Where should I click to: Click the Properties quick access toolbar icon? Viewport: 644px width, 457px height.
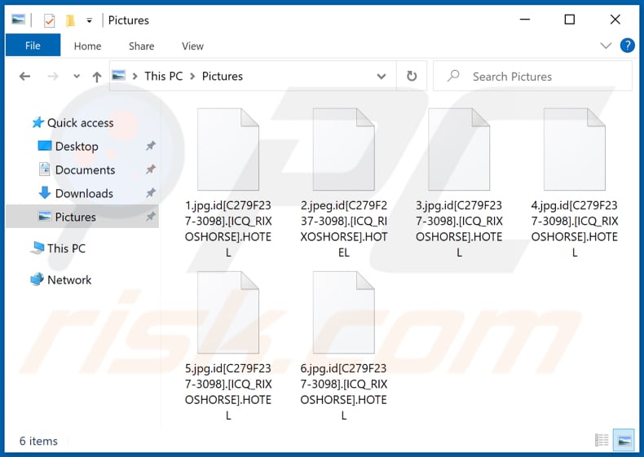49,20
